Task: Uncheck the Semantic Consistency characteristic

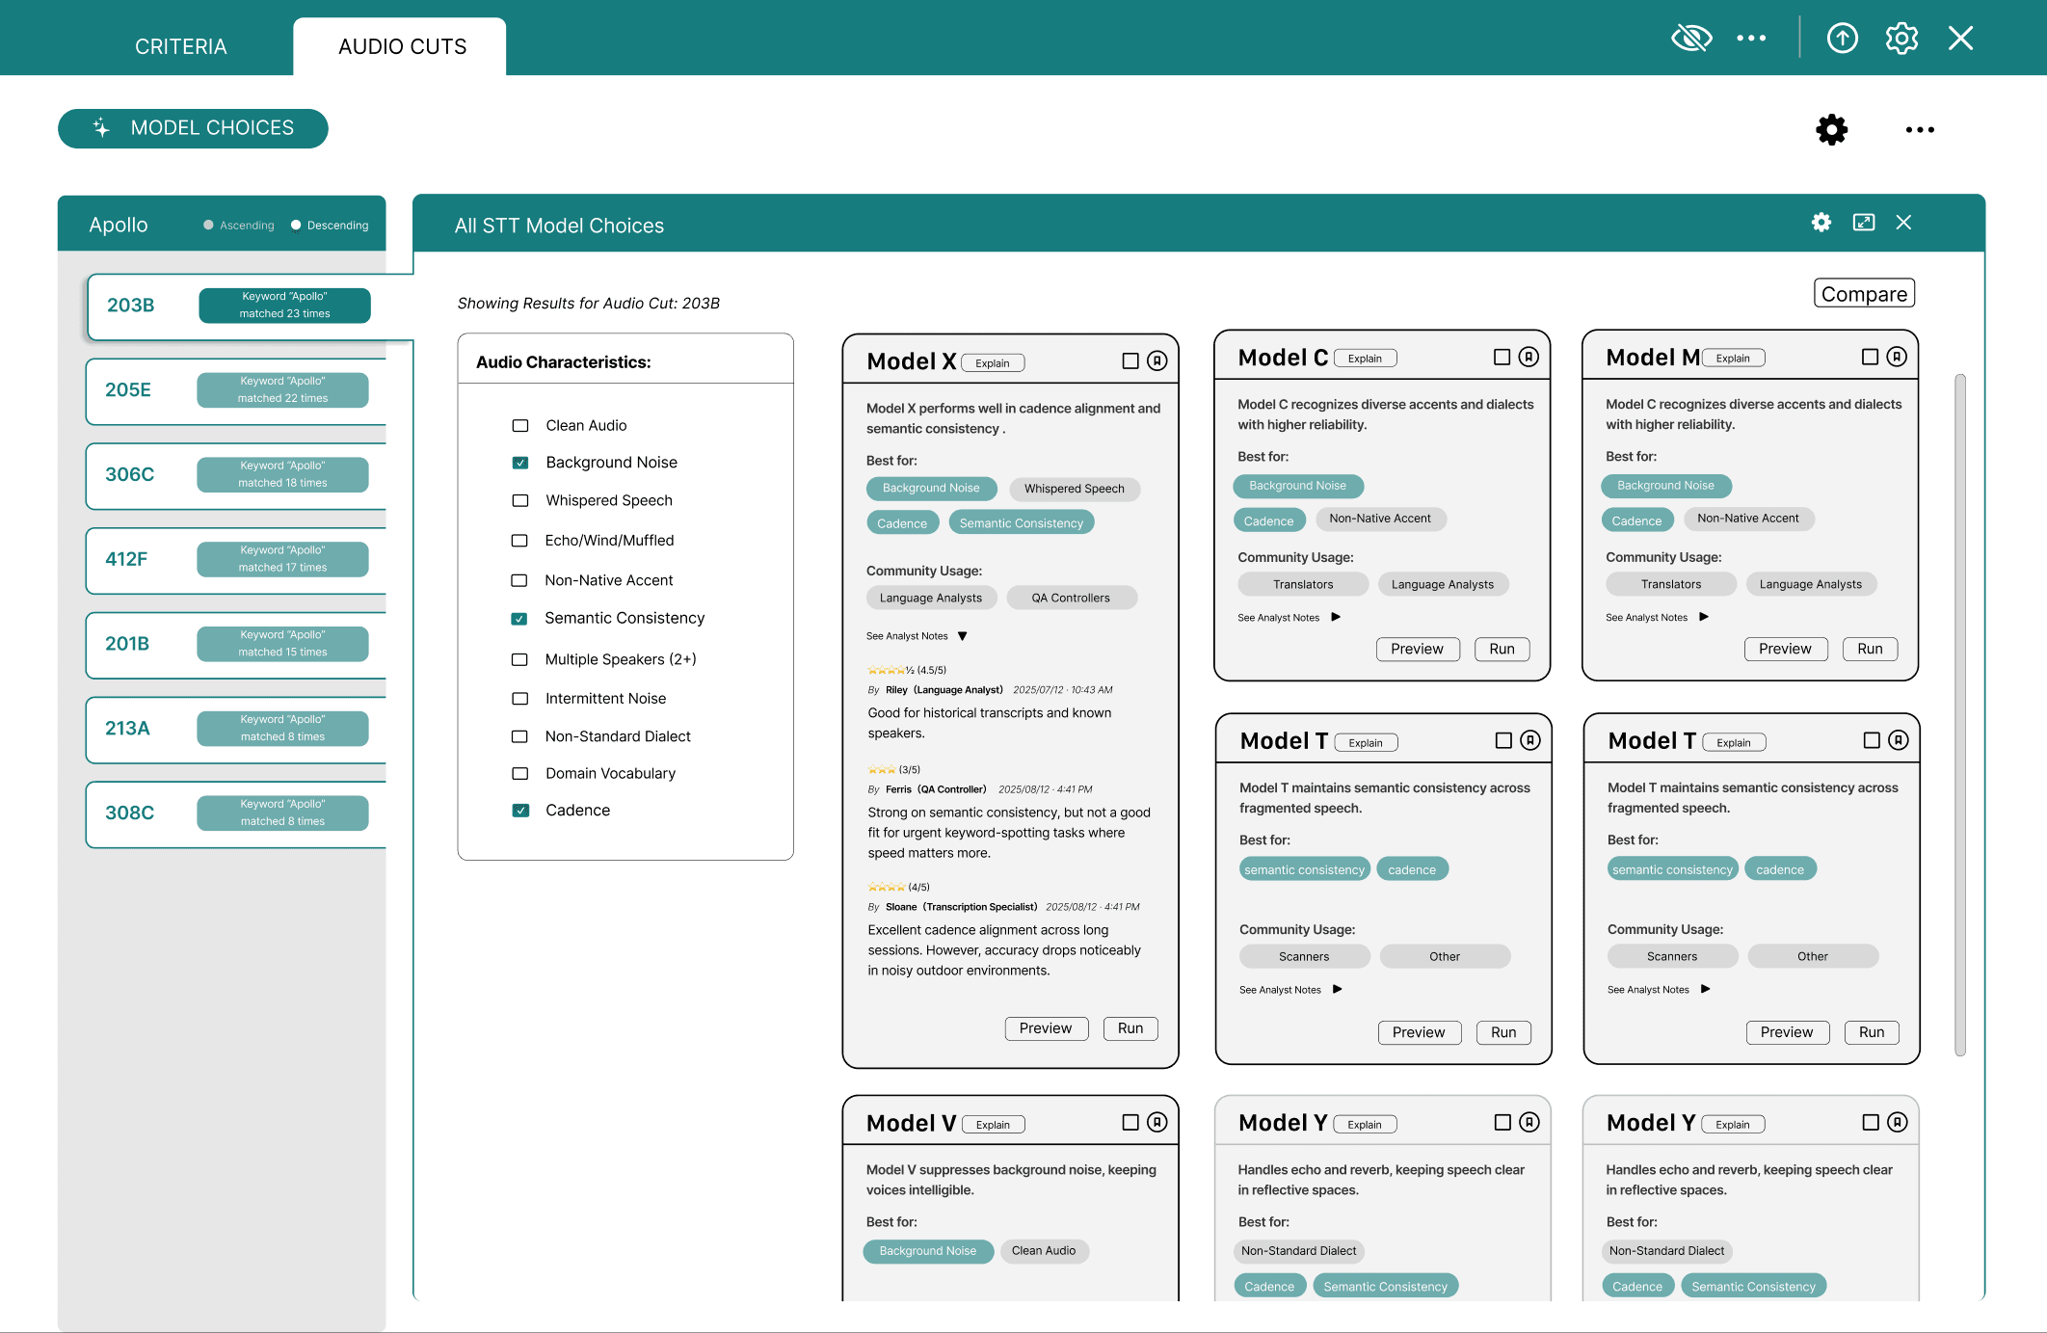Action: click(519, 619)
